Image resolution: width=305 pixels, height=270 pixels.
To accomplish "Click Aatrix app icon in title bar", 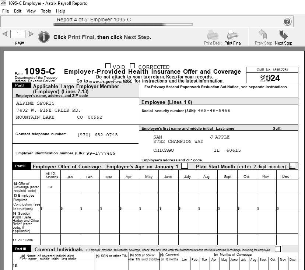I will [x=3, y=3].
